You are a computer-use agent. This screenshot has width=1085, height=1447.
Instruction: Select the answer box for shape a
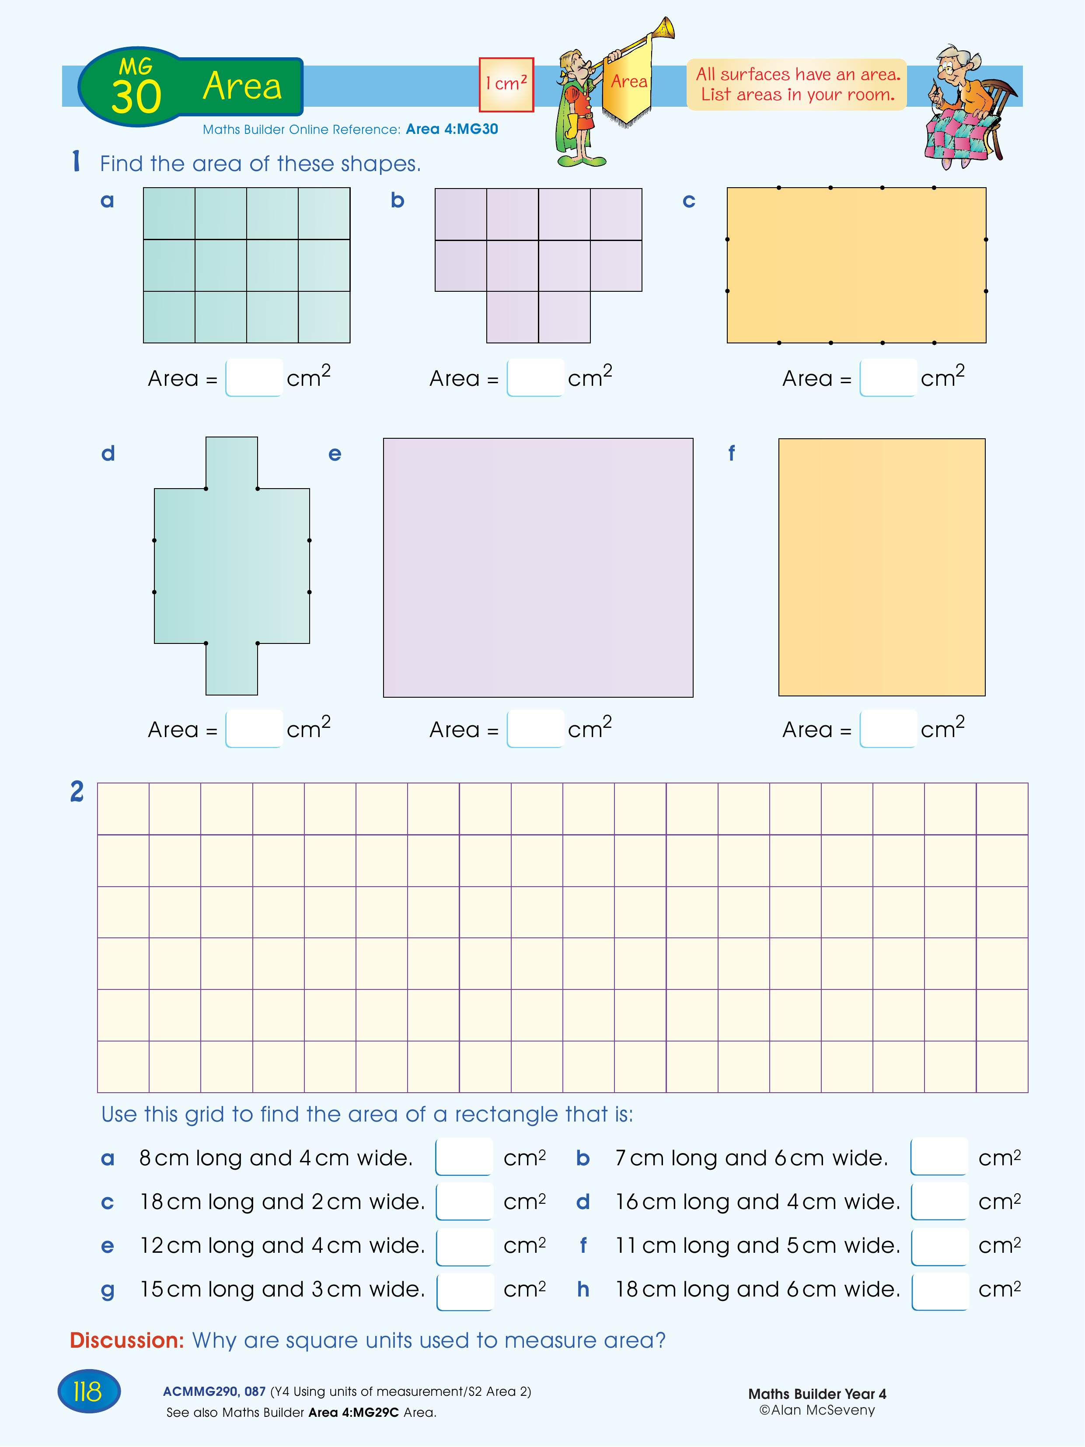click(254, 377)
